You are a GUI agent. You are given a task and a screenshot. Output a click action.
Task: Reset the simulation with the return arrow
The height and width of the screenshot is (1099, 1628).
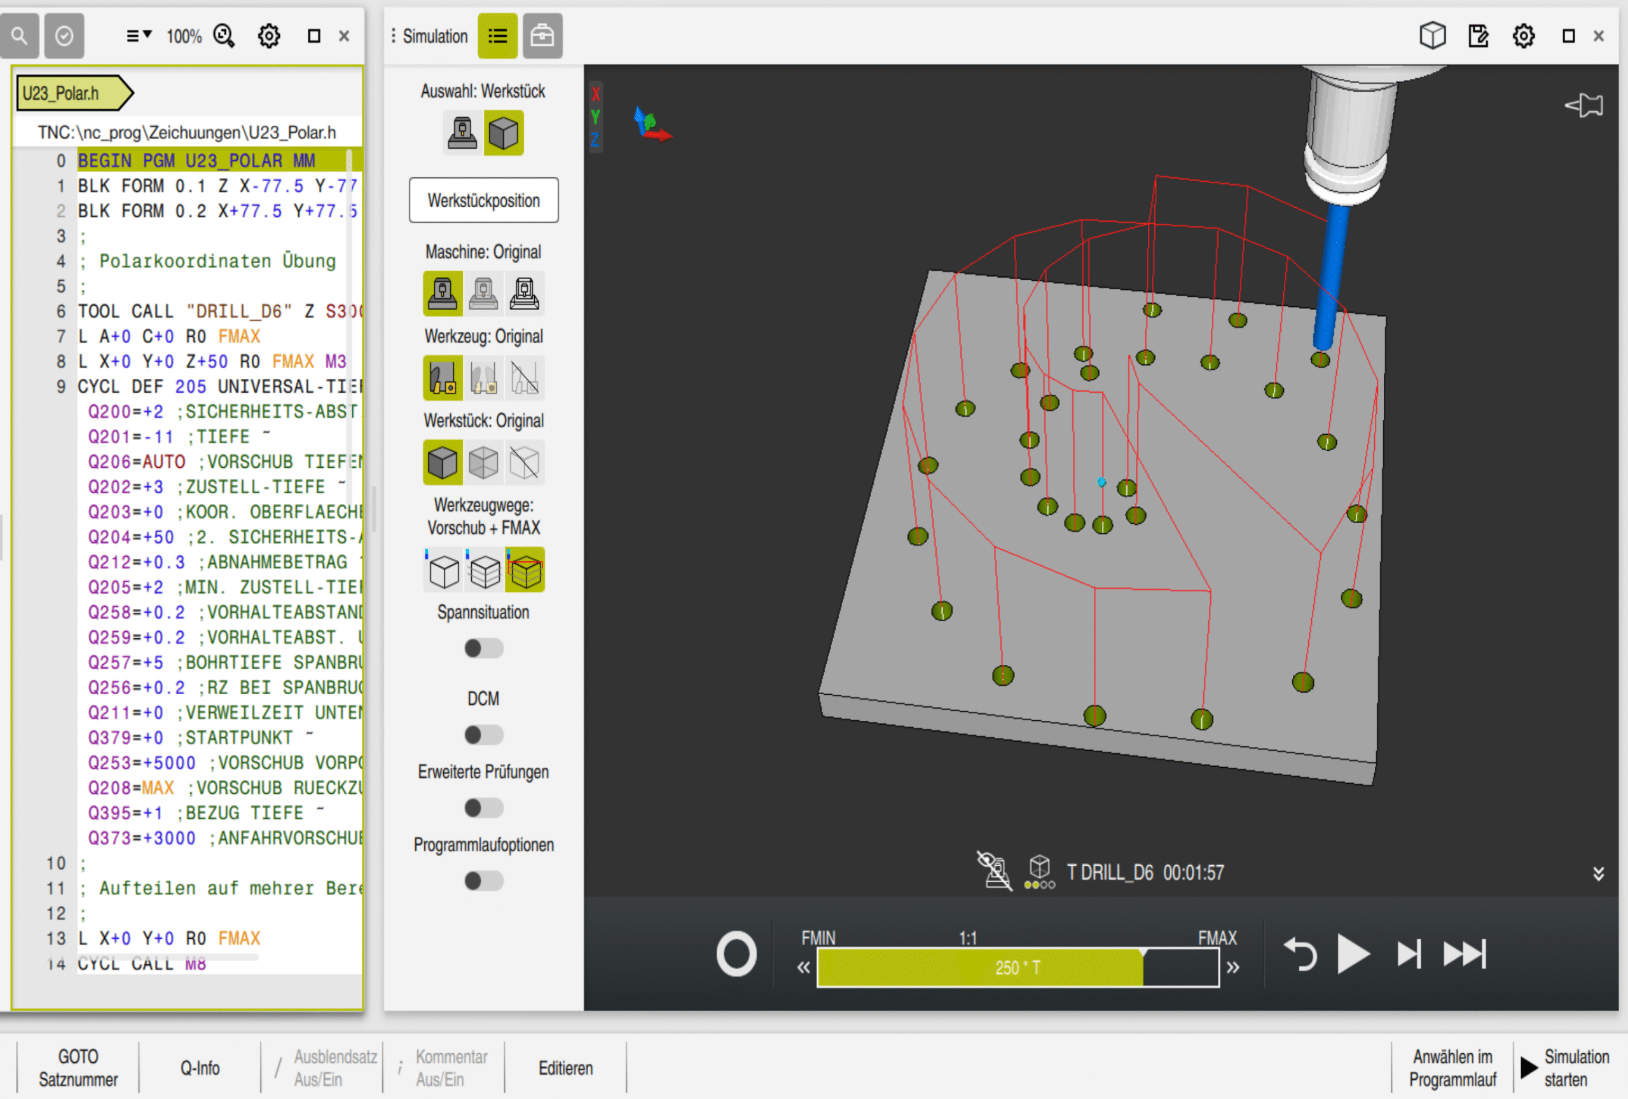(1300, 954)
